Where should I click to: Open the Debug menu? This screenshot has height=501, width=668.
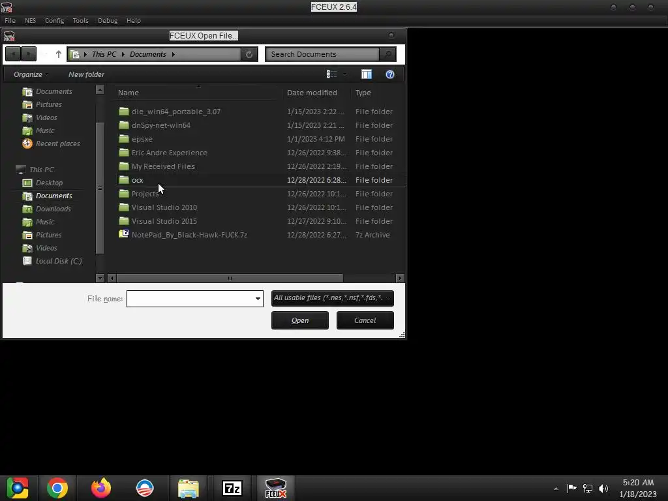[108, 20]
